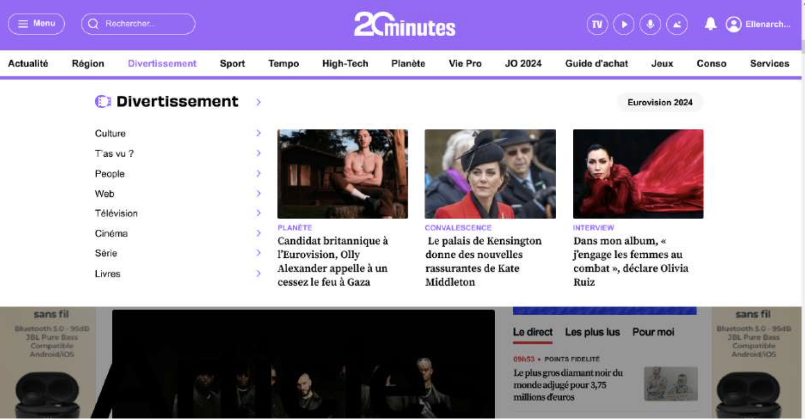Select the Divertissement menu item
Image resolution: width=805 pixels, height=420 pixels.
coord(162,63)
